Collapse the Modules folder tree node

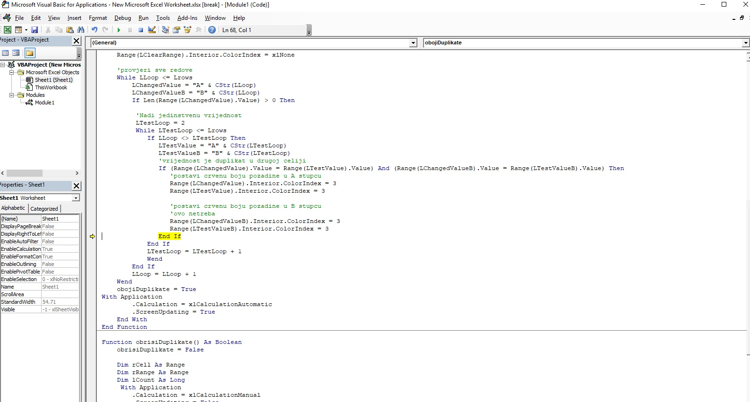[x=12, y=95]
